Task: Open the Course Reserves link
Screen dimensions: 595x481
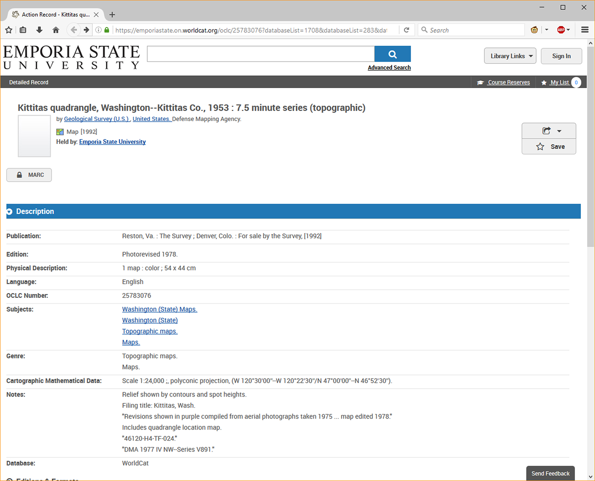Action: click(509, 82)
